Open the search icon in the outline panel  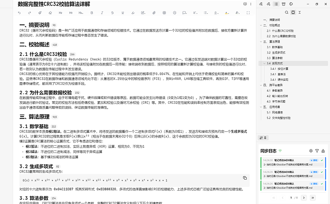[286, 12]
